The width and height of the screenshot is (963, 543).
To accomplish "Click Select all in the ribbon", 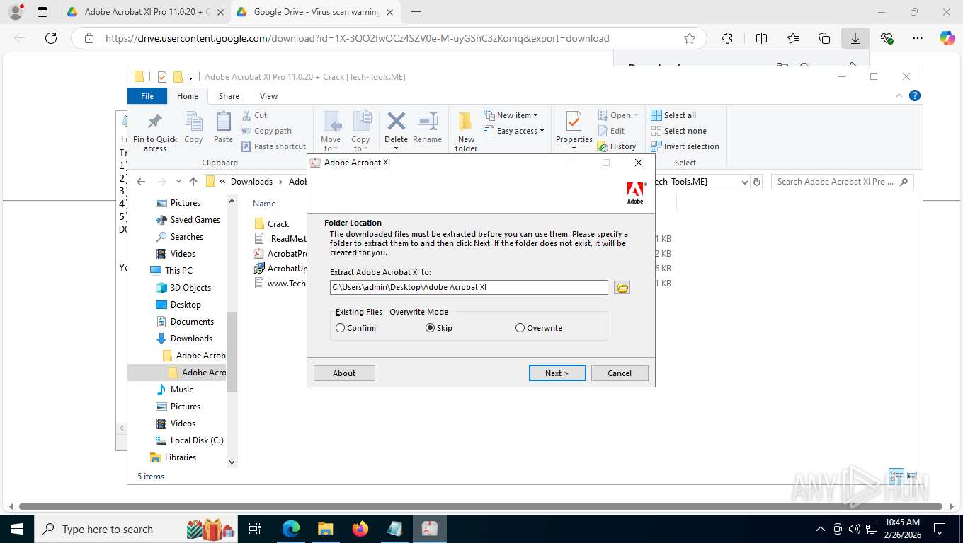I will click(673, 115).
